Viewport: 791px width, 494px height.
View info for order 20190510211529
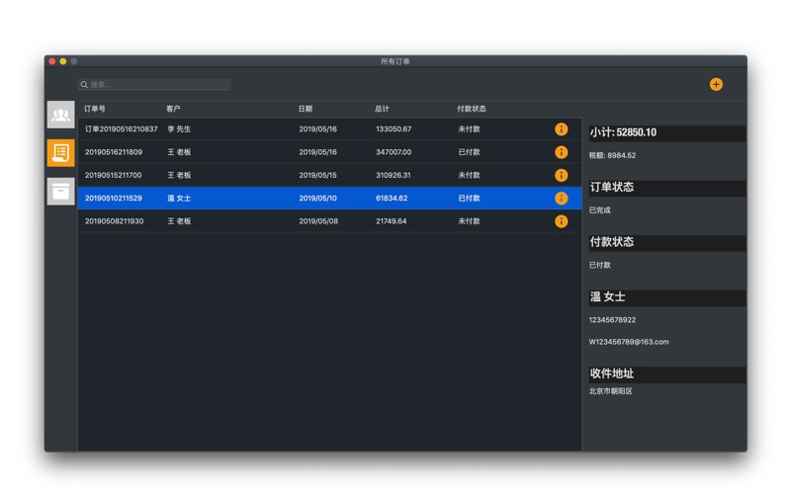tap(561, 199)
